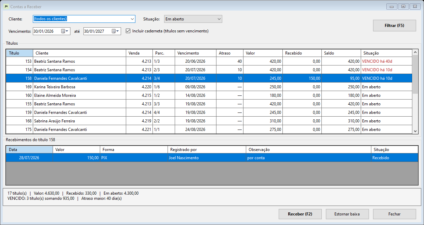Click the Receber (F2) button
This screenshot has width=424, height=225.
[300, 214]
